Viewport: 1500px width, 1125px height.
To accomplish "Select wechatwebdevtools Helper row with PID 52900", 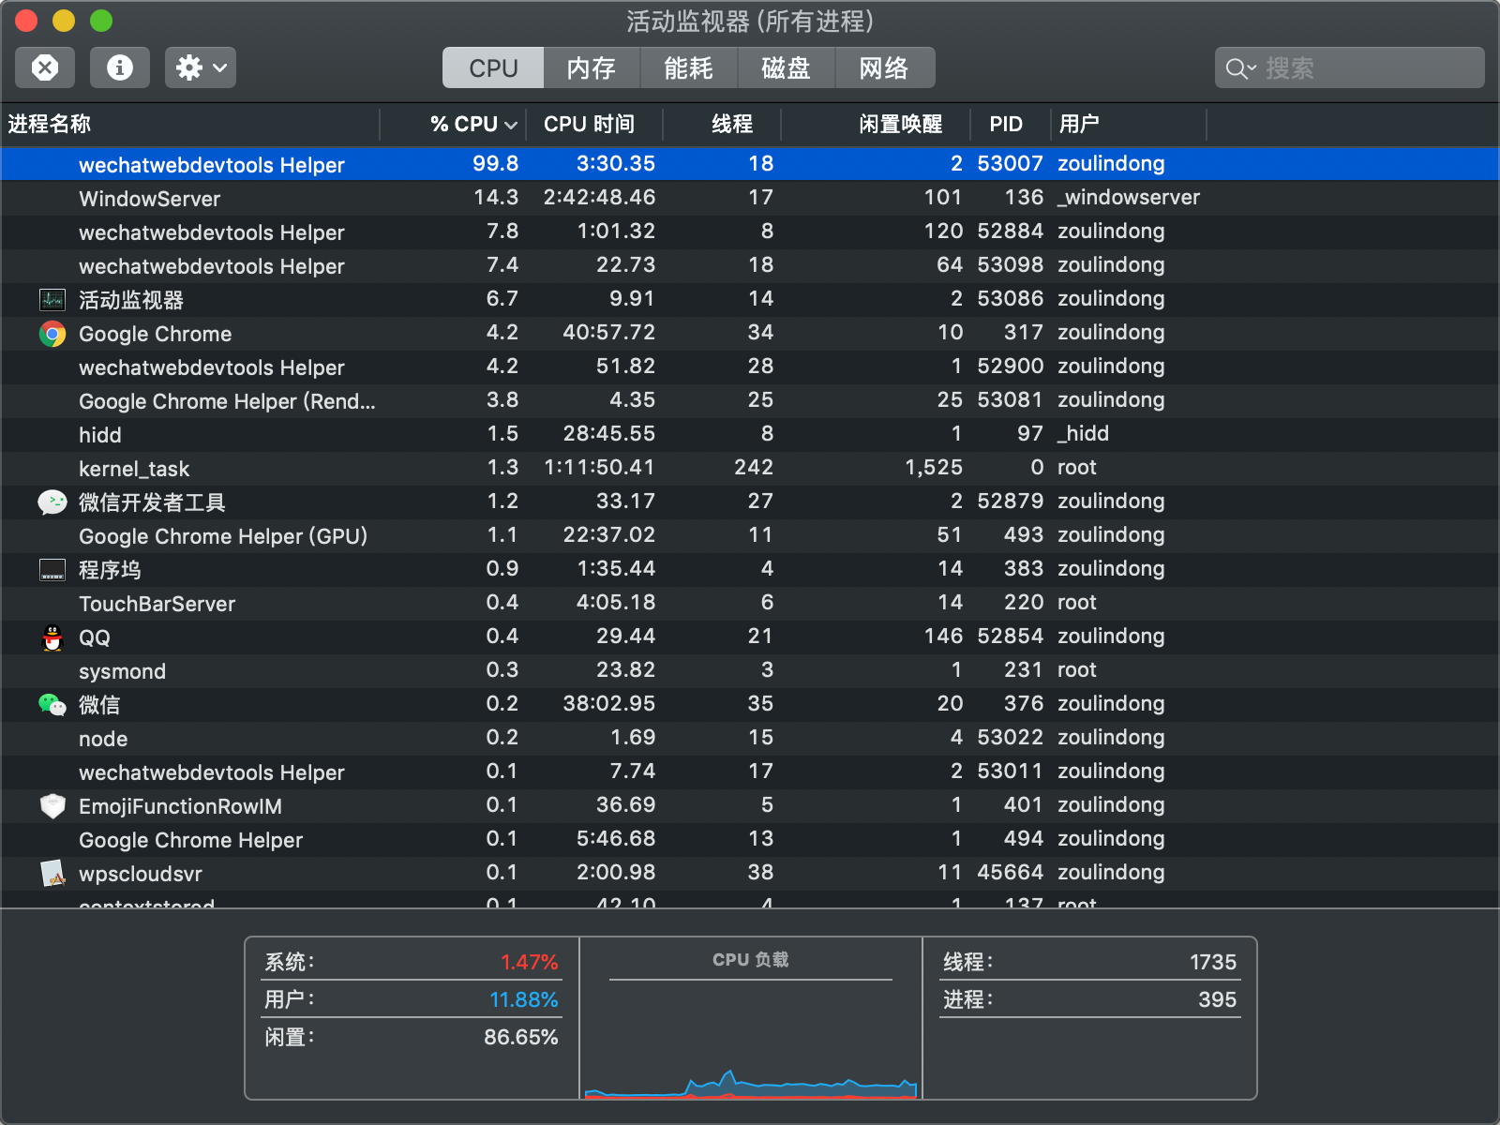I will [750, 367].
